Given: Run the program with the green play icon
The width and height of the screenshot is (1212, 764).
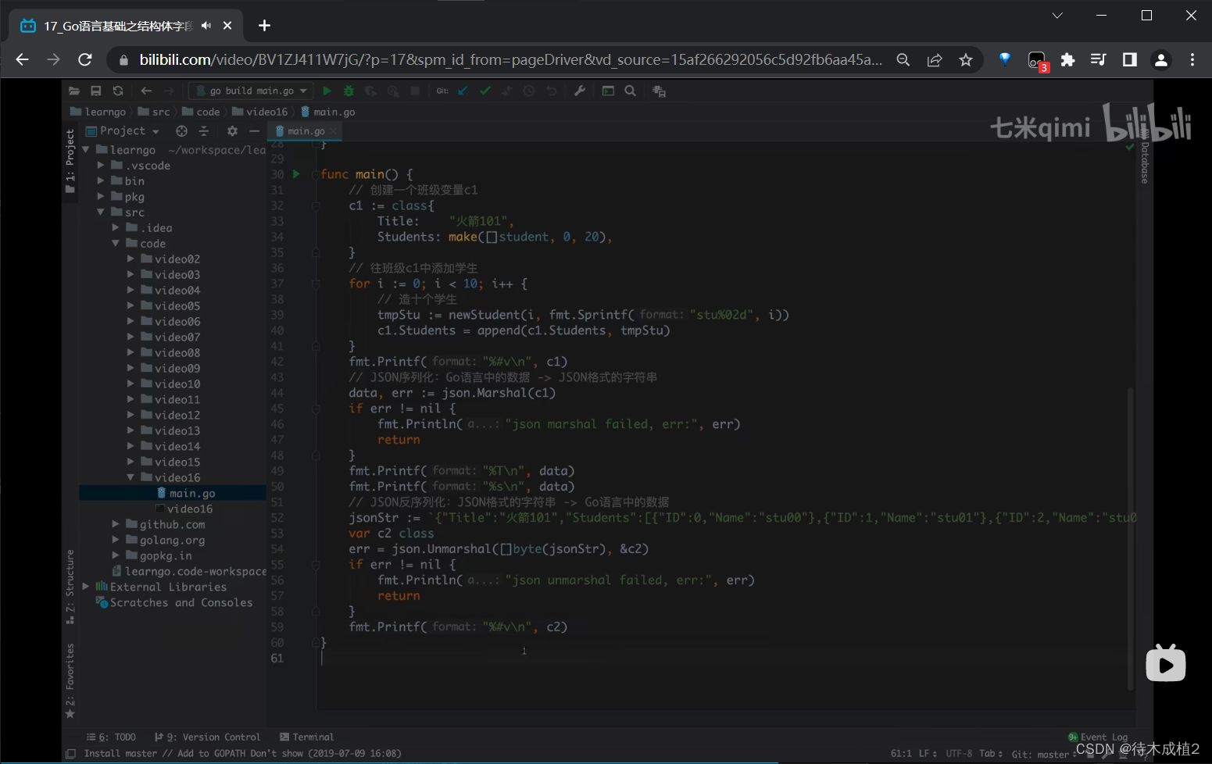Looking at the screenshot, I should [327, 91].
